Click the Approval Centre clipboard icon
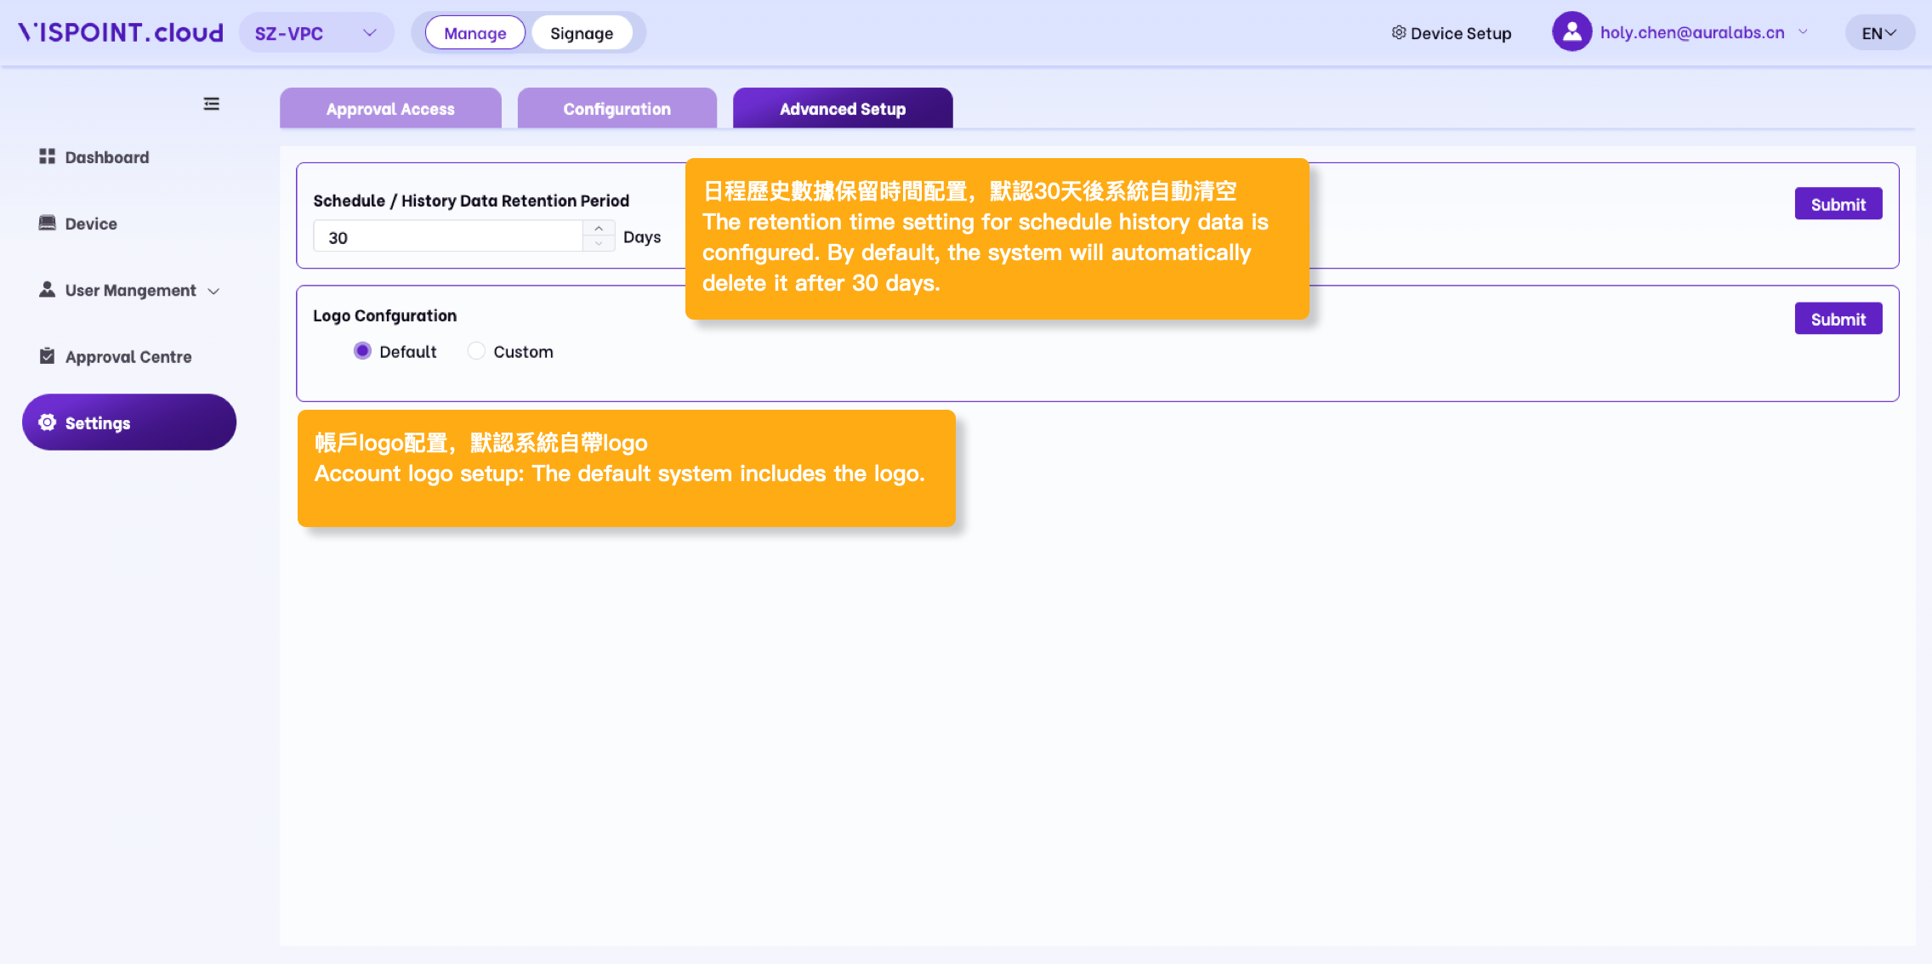1932x964 pixels. [x=47, y=356]
